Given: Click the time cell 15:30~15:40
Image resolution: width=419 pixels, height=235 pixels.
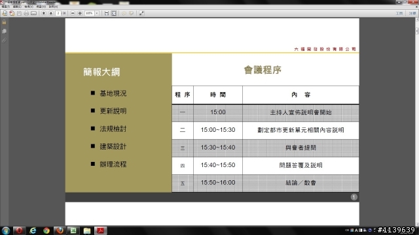Looking at the screenshot, I should point(218,148).
